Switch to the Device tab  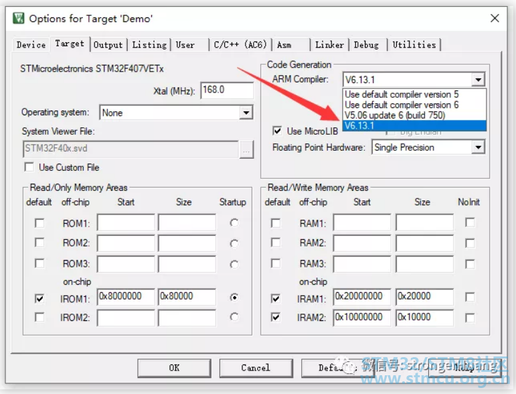tap(31, 44)
